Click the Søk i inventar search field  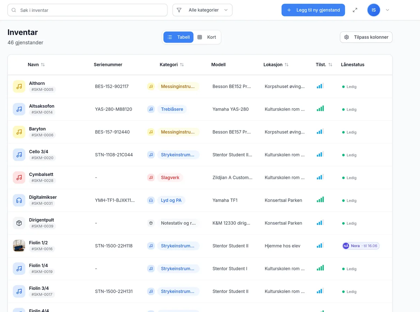(87, 10)
